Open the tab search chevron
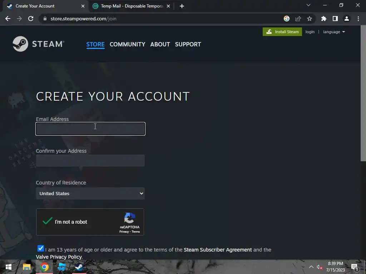The image size is (366, 274). tap(308, 5)
